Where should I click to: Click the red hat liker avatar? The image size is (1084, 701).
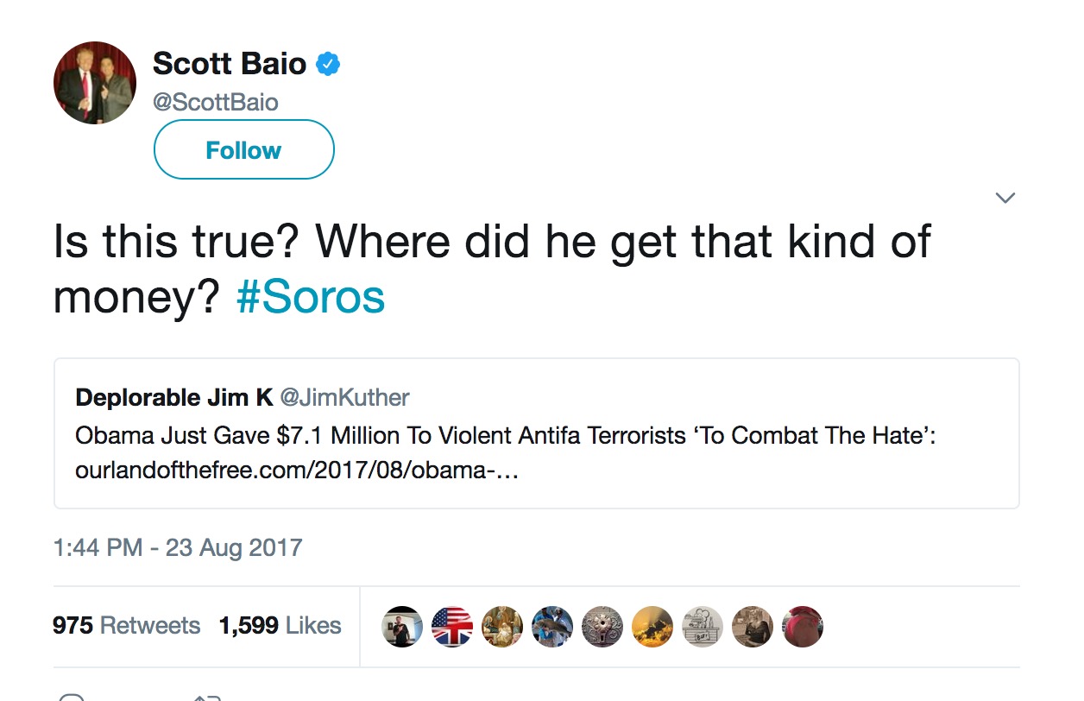pos(802,627)
